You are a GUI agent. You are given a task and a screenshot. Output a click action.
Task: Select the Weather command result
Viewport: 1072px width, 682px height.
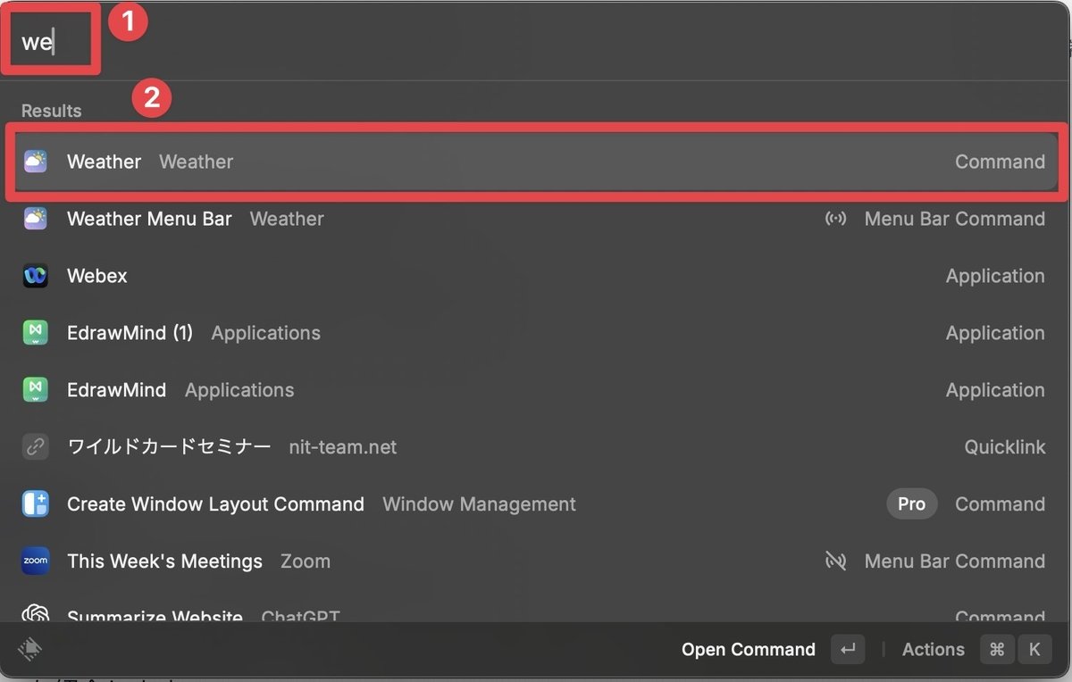[x=534, y=162]
